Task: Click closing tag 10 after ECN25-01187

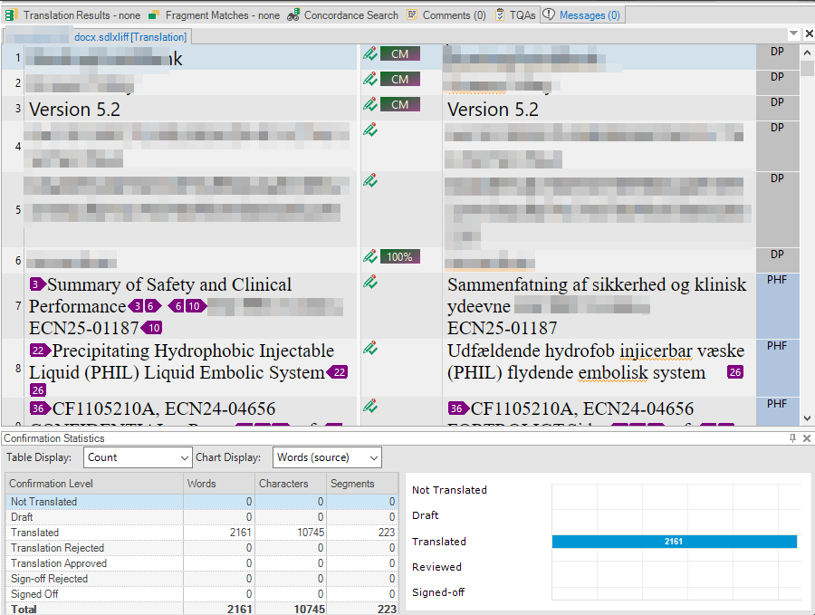Action: click(x=152, y=328)
